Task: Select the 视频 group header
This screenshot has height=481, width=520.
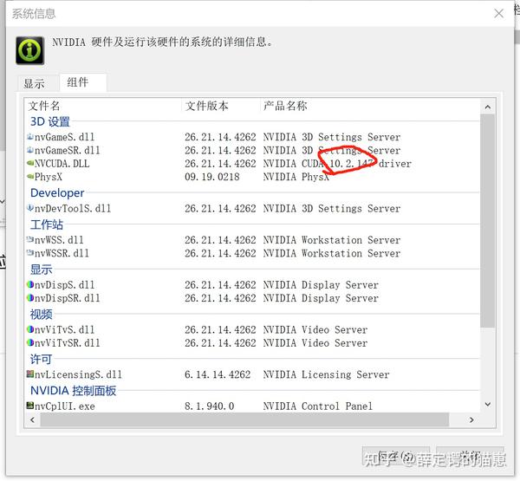Action: pyautogui.click(x=41, y=314)
